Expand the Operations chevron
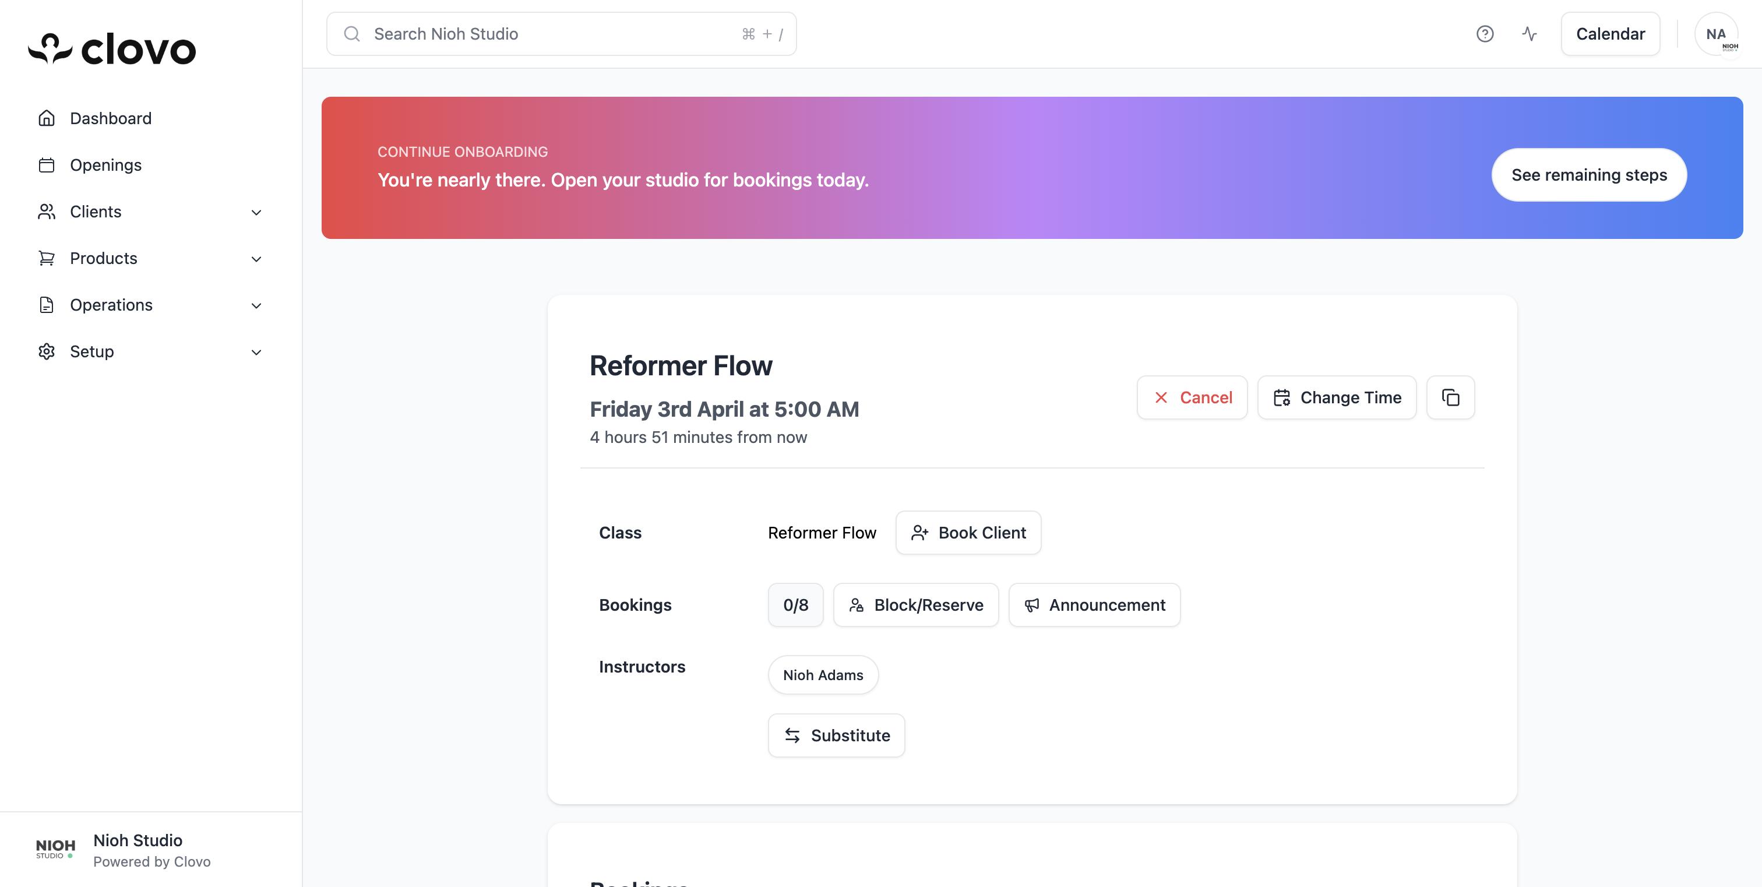This screenshot has width=1762, height=887. click(256, 305)
